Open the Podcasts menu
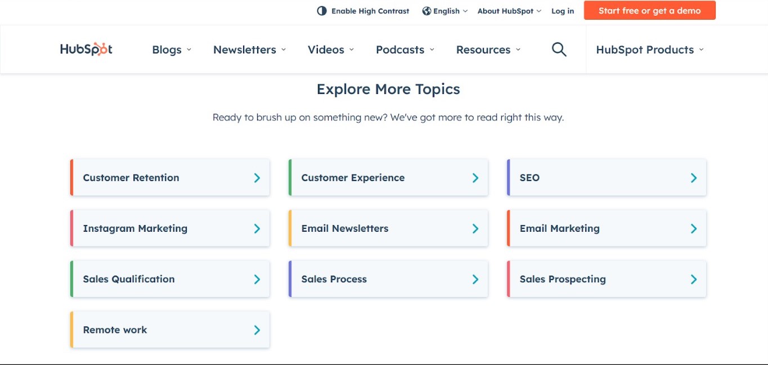This screenshot has width=768, height=365. [405, 49]
